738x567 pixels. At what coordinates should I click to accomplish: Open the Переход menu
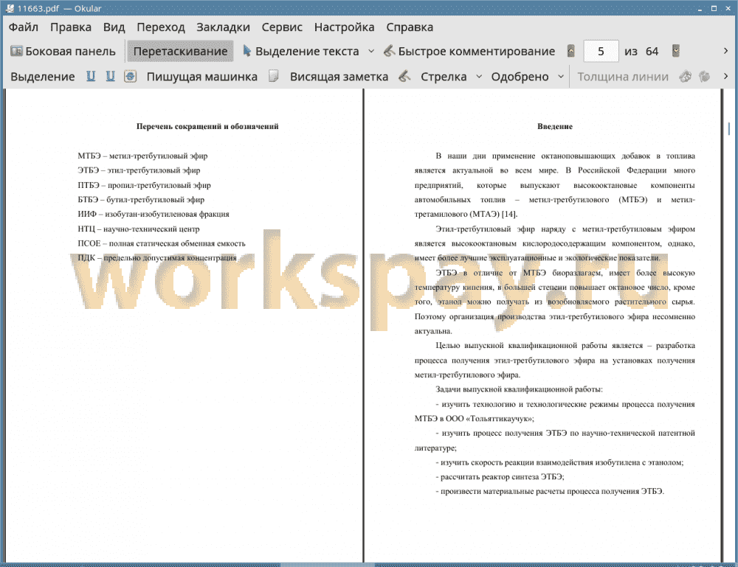[x=160, y=27]
